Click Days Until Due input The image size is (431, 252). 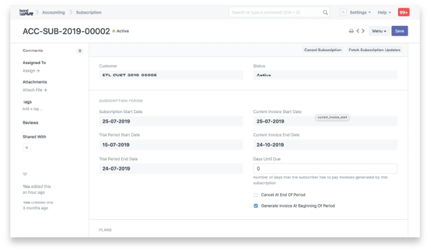pos(325,169)
